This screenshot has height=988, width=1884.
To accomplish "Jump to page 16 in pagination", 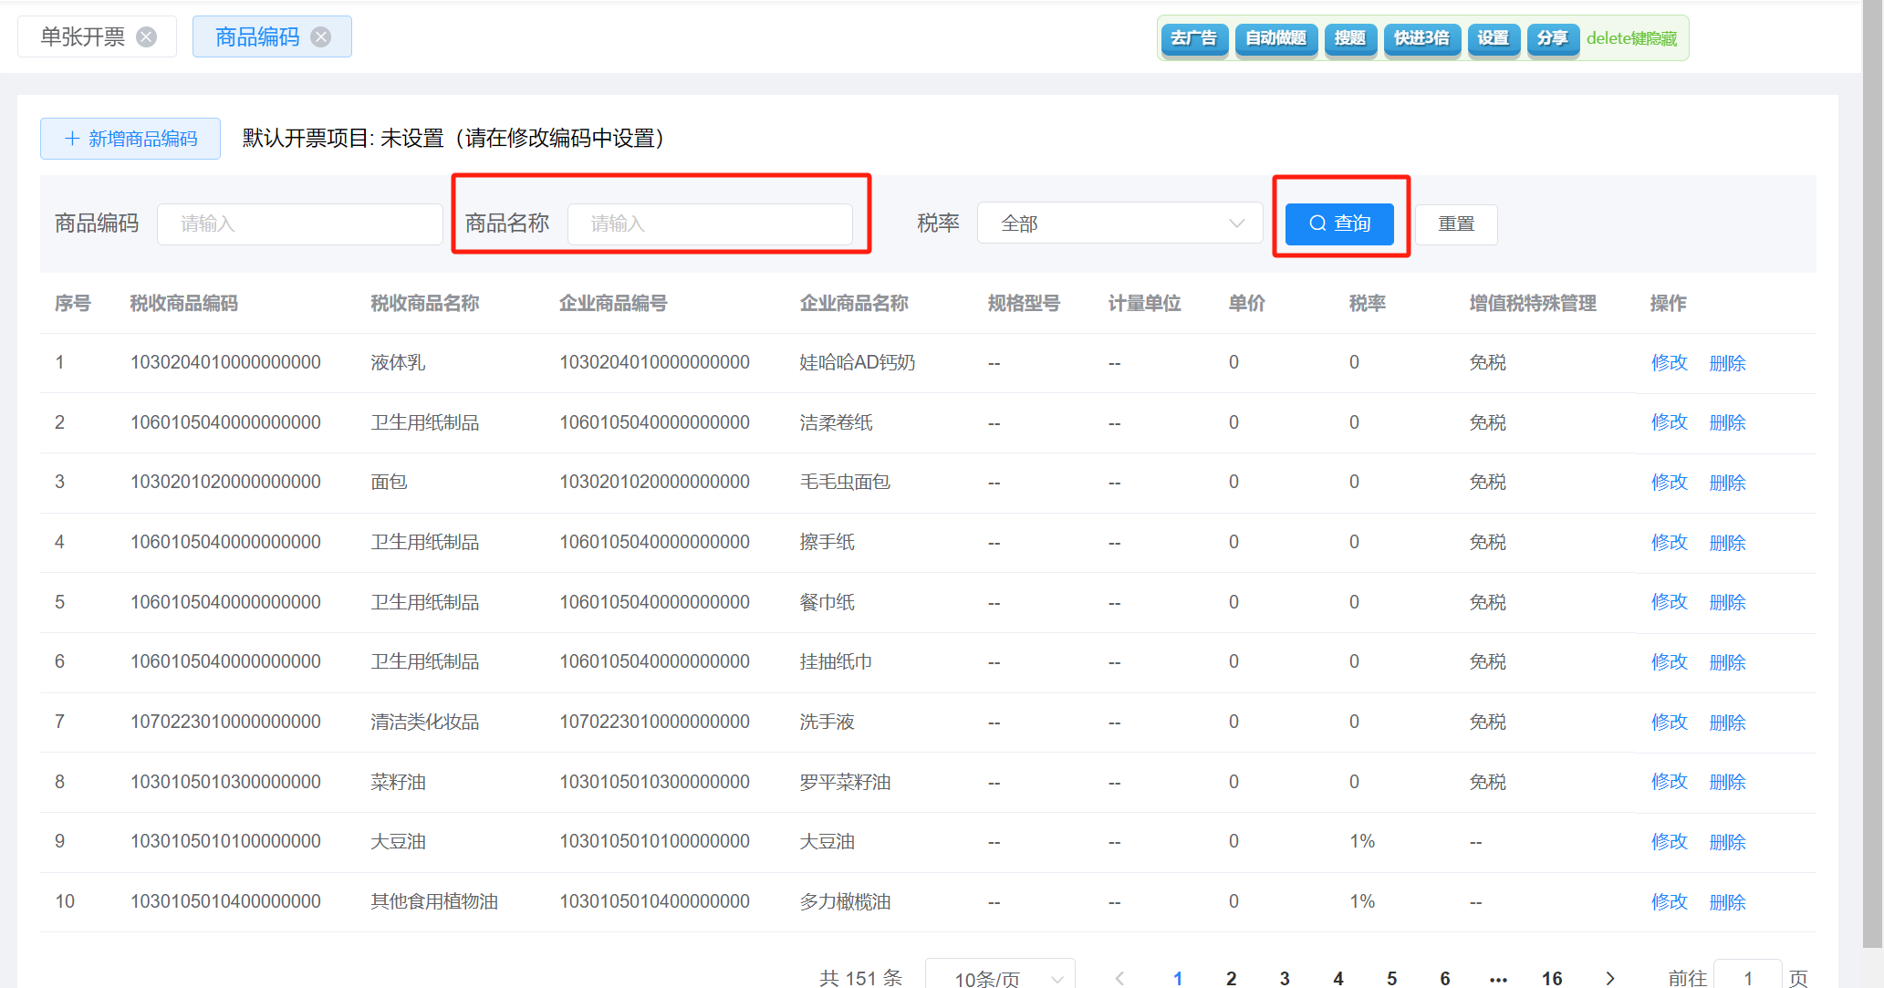I will click(x=1552, y=978).
